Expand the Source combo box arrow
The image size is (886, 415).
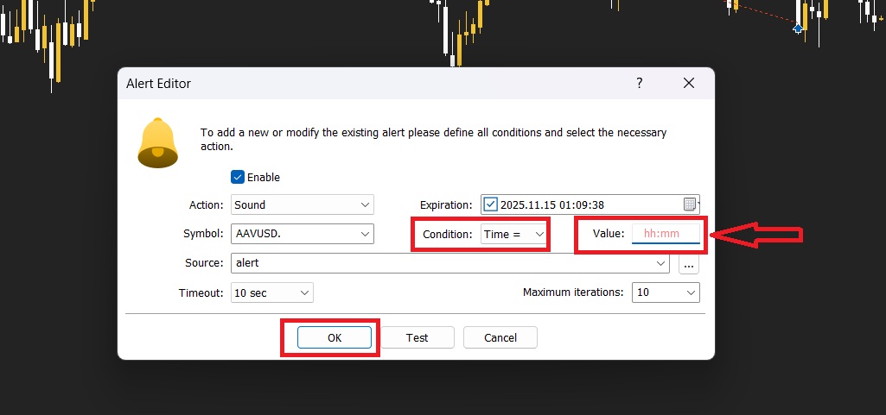point(662,263)
